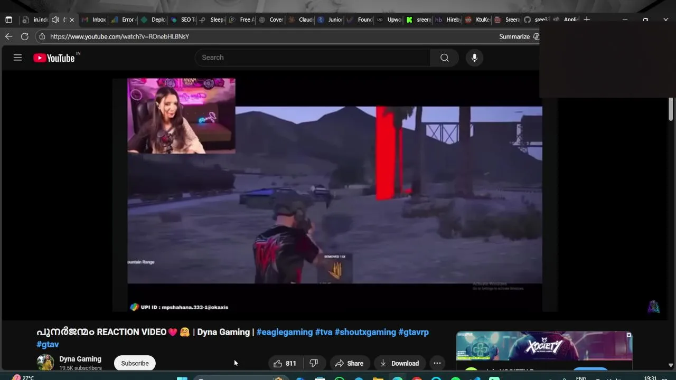This screenshot has width=676, height=380.
Task: Dislike the video with thumbs down
Action: [x=314, y=363]
